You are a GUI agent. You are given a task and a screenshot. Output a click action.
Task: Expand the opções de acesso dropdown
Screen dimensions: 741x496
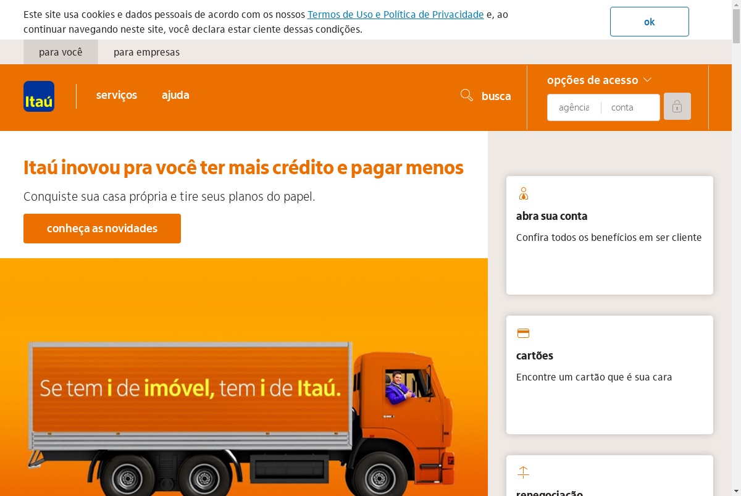pyautogui.click(x=599, y=80)
